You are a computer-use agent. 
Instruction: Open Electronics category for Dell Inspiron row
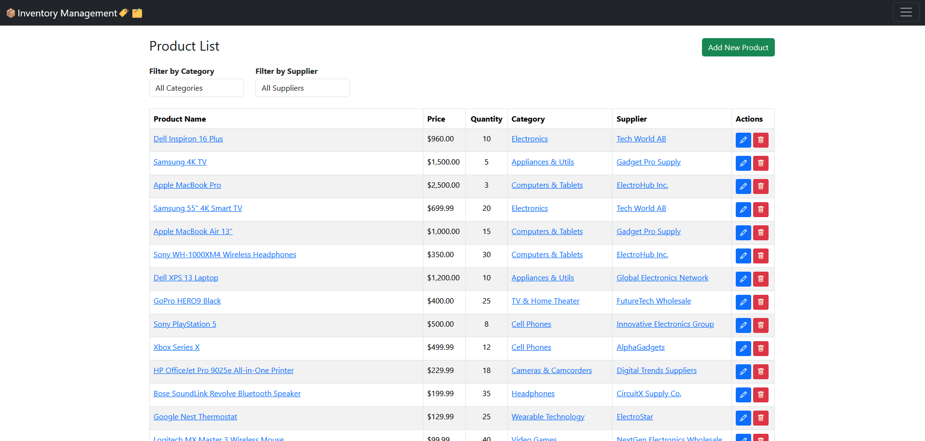coord(530,139)
